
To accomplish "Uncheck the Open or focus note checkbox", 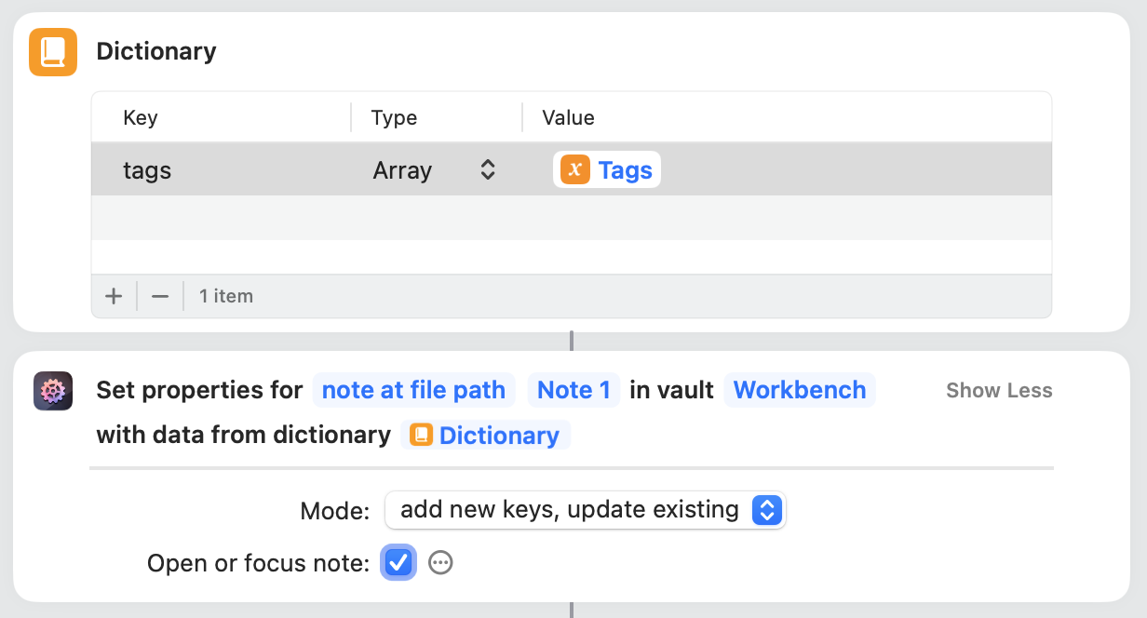I will (x=398, y=562).
